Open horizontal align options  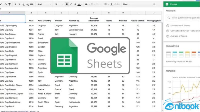[106, 4]
